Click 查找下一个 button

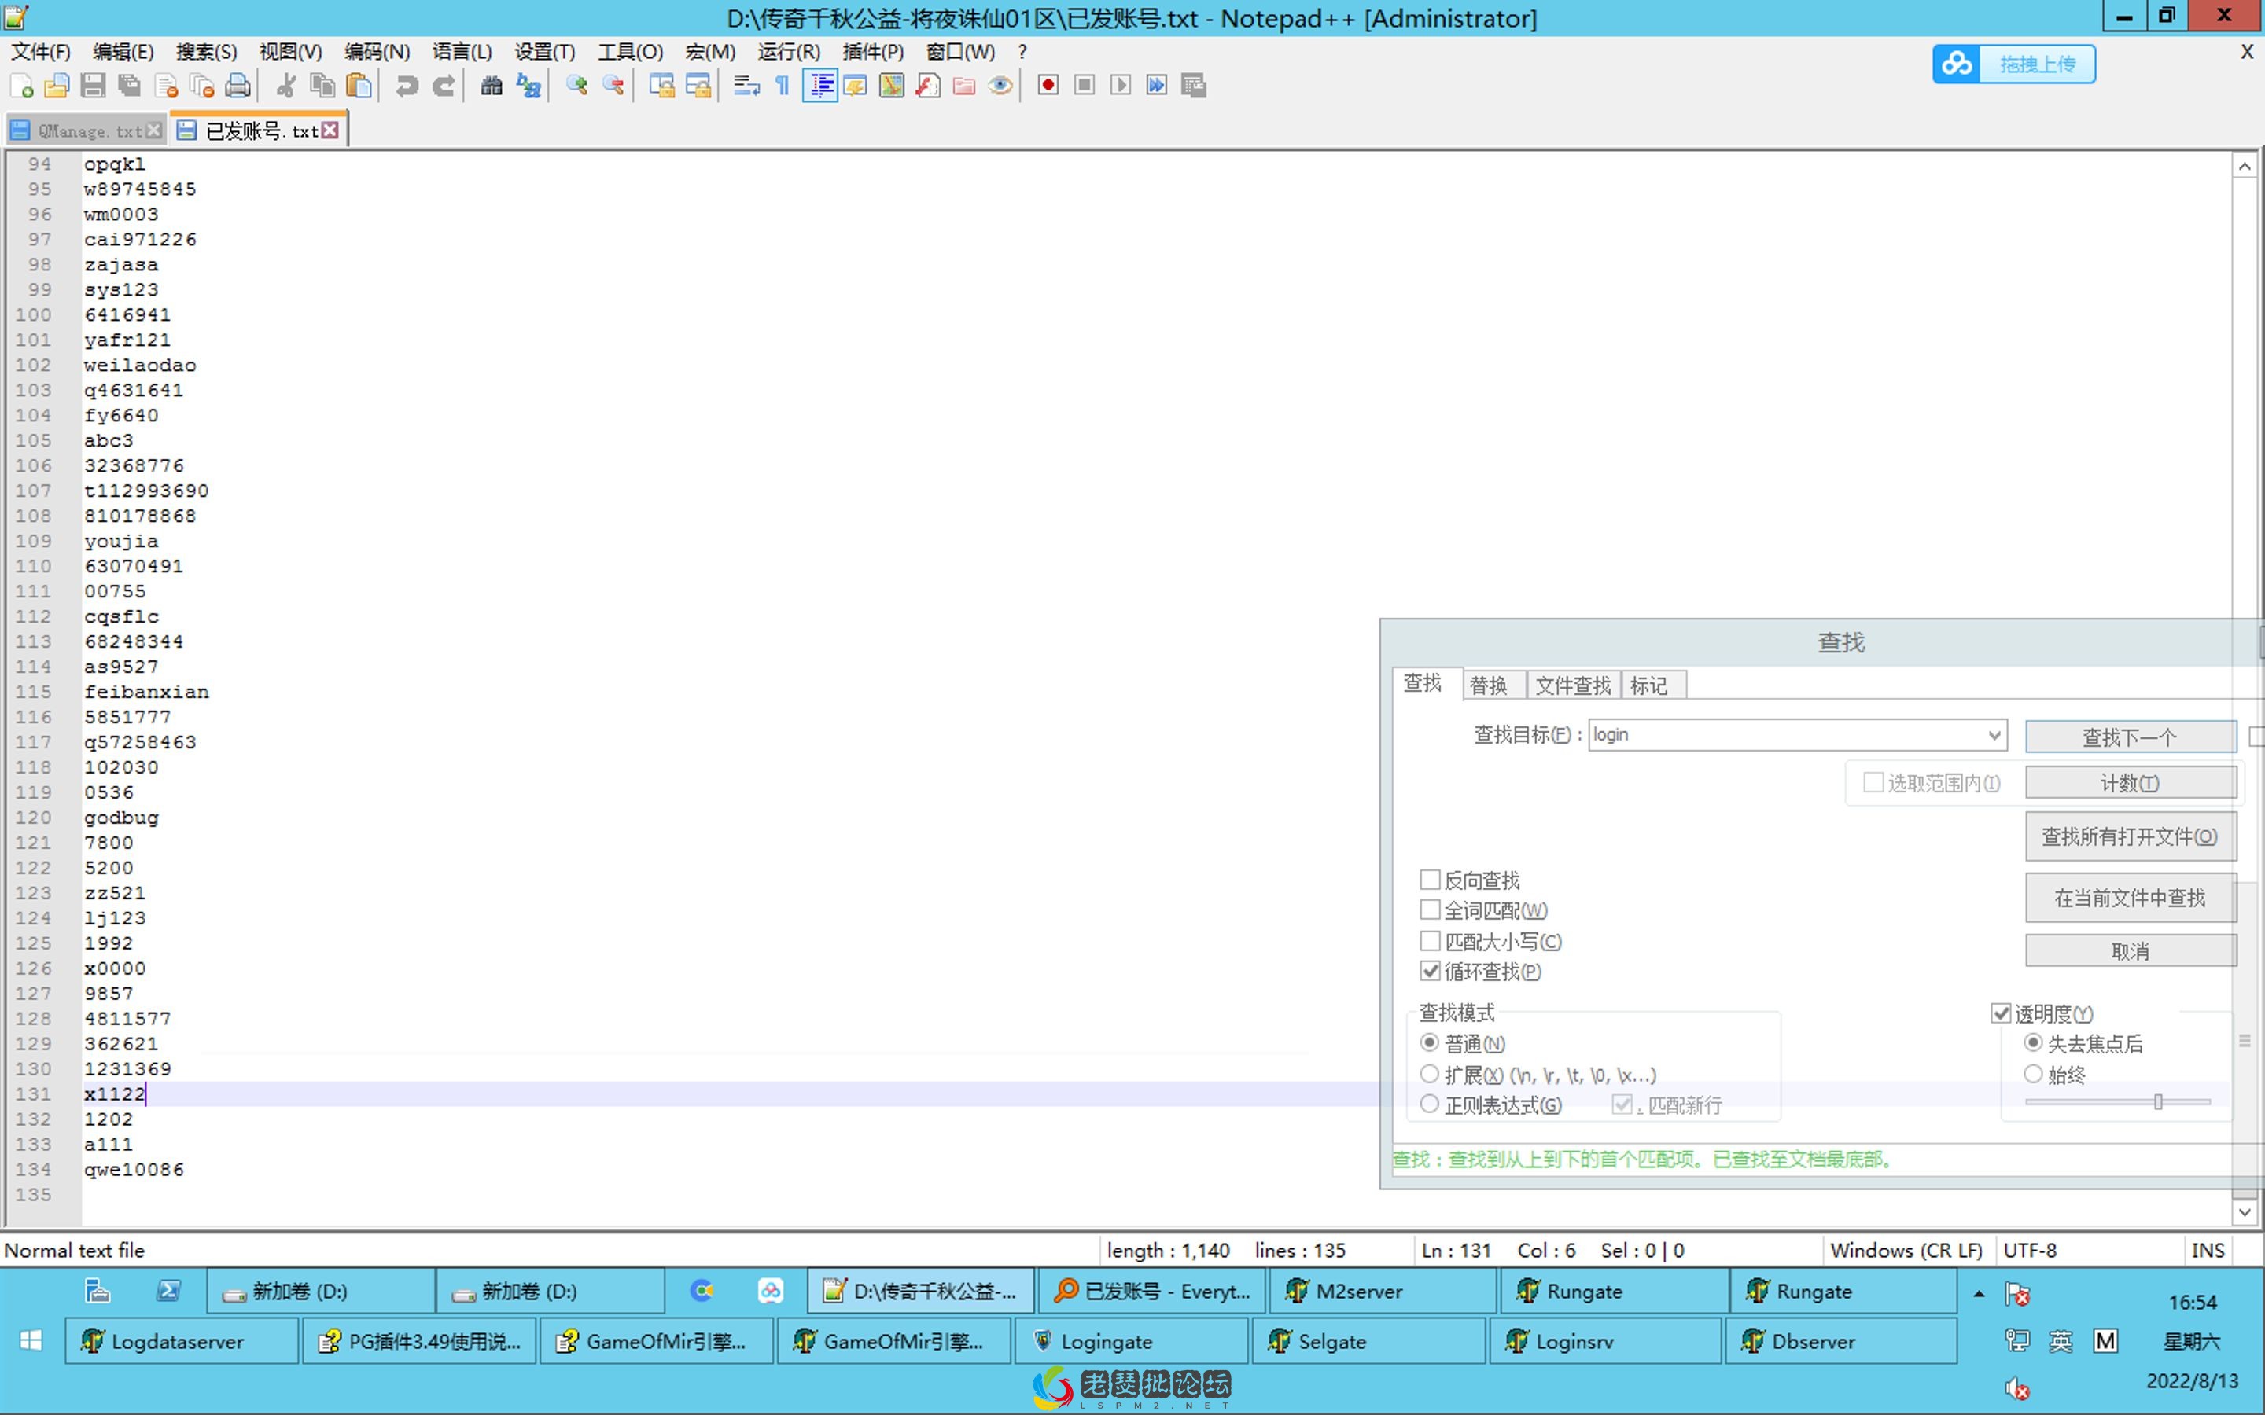tap(2131, 737)
